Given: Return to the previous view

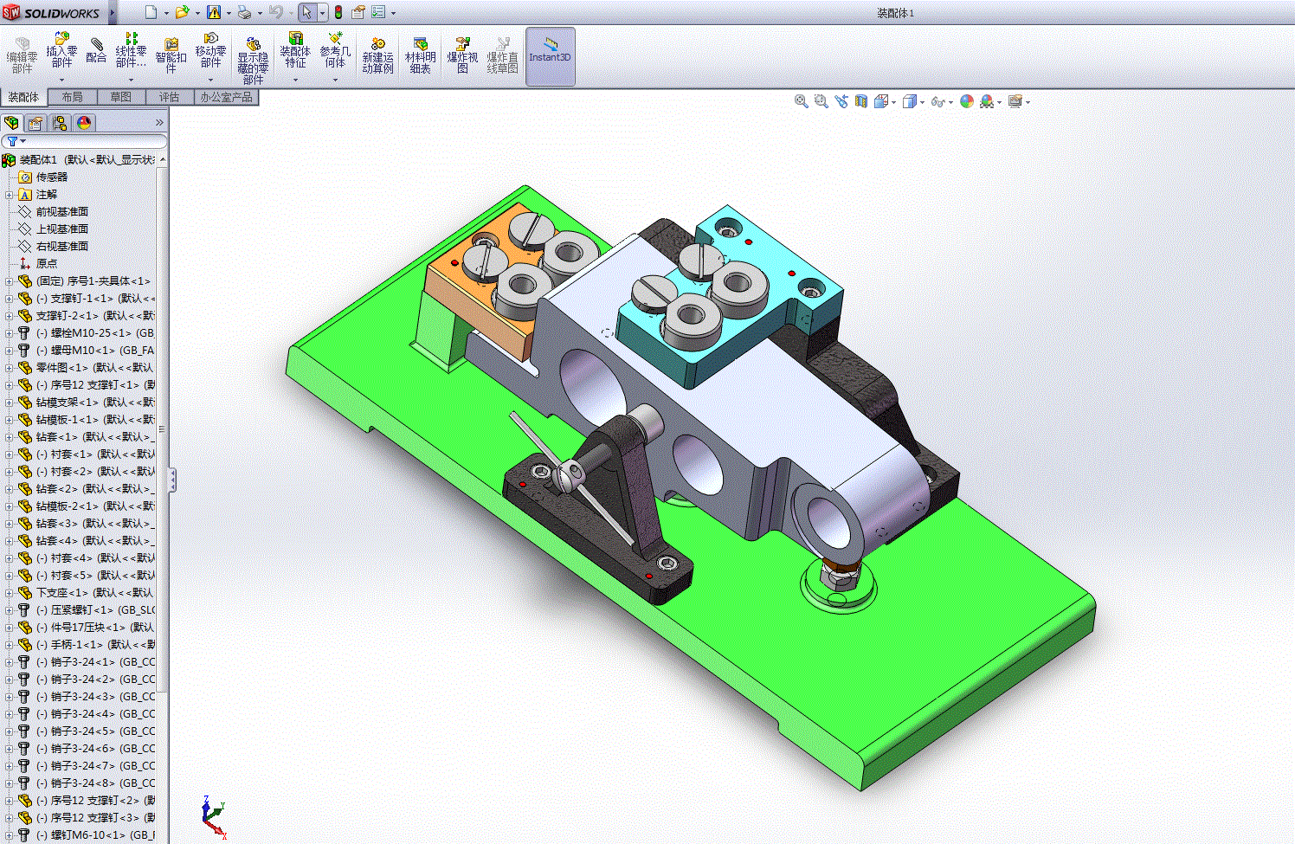Looking at the screenshot, I should click(x=841, y=101).
